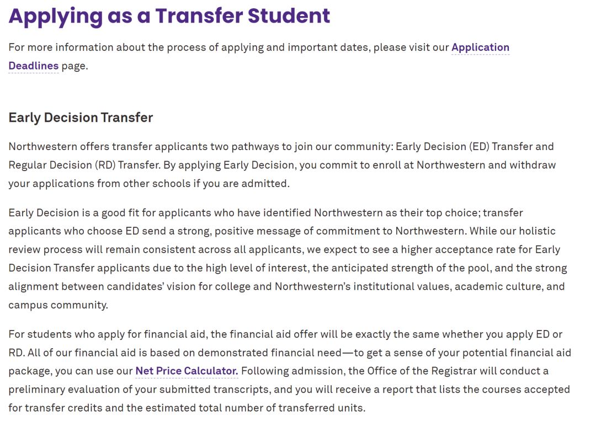Click the paragraph starting 'Northwestern offers transfer applicants'
596x421 pixels.
point(282,165)
